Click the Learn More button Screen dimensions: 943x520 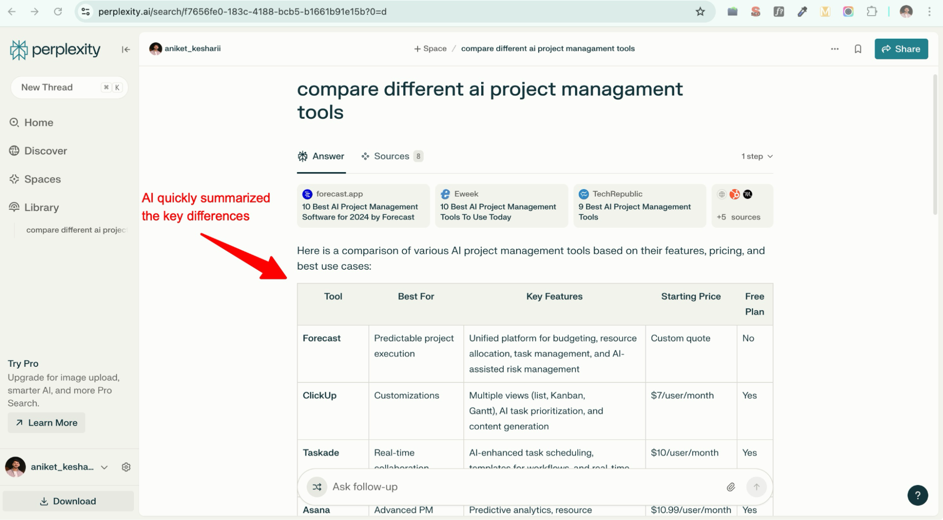(x=46, y=422)
